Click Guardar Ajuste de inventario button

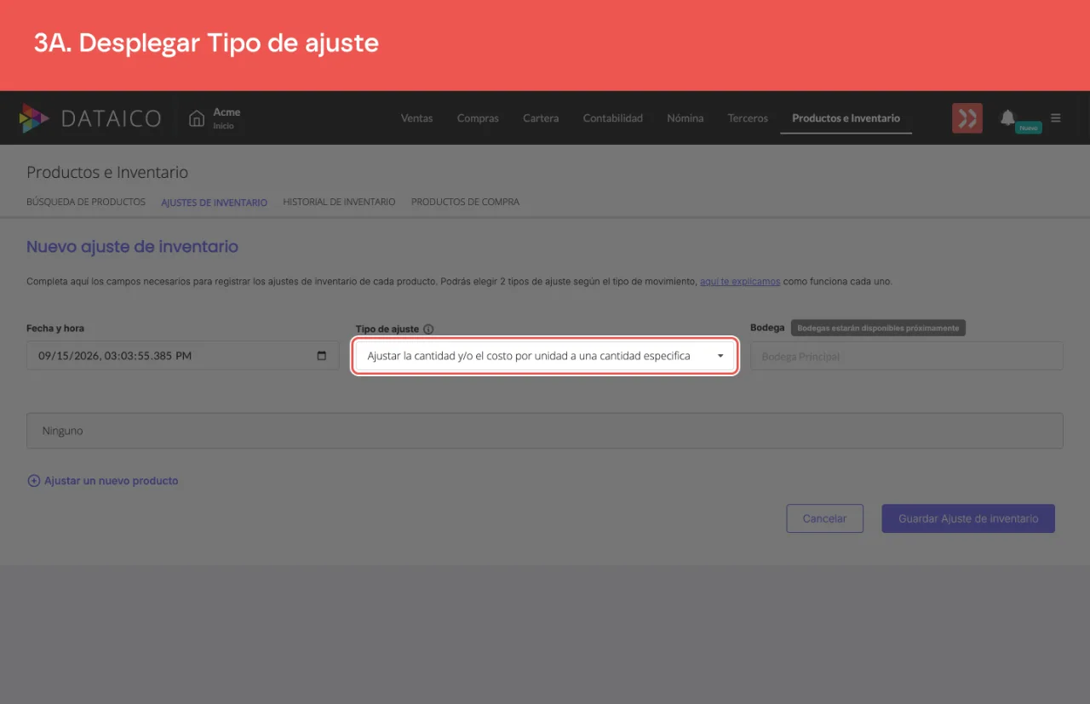click(x=968, y=518)
